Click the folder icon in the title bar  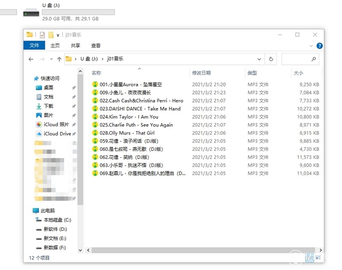pos(29,35)
